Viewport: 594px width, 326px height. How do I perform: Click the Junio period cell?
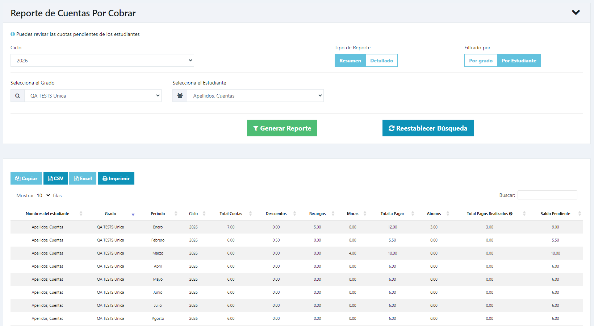[x=158, y=292]
